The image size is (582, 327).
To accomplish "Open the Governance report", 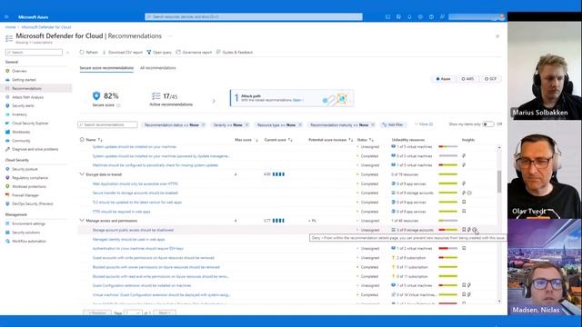I will pos(194,53).
